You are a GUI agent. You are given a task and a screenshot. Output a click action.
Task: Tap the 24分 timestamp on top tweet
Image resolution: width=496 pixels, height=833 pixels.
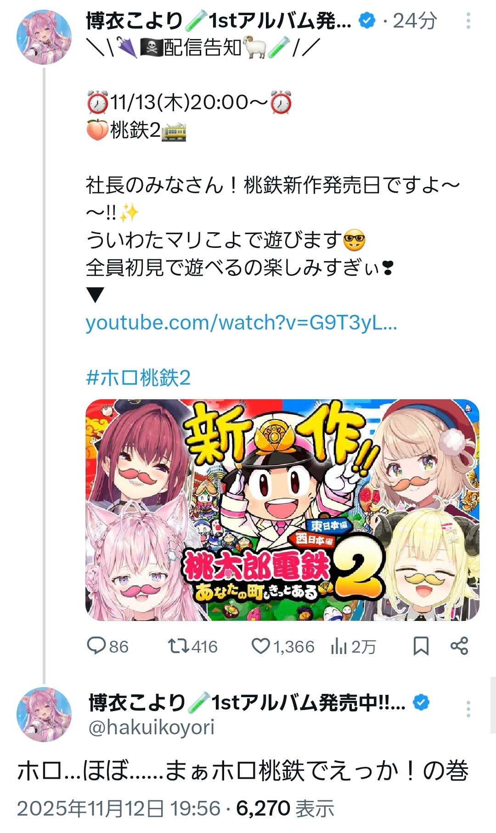415,21
